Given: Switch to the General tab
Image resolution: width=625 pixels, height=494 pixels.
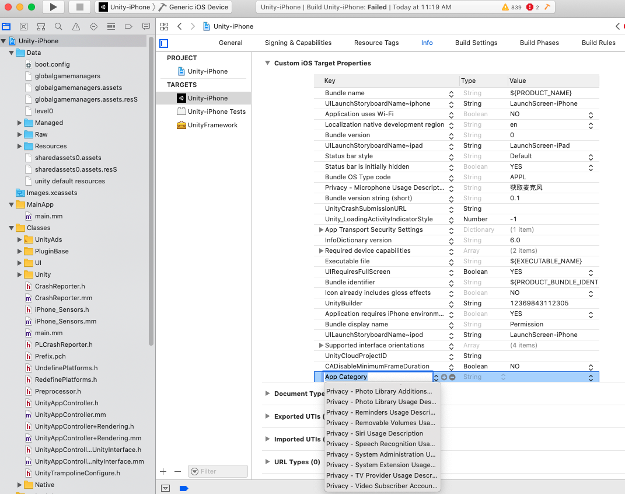Looking at the screenshot, I should (x=231, y=43).
